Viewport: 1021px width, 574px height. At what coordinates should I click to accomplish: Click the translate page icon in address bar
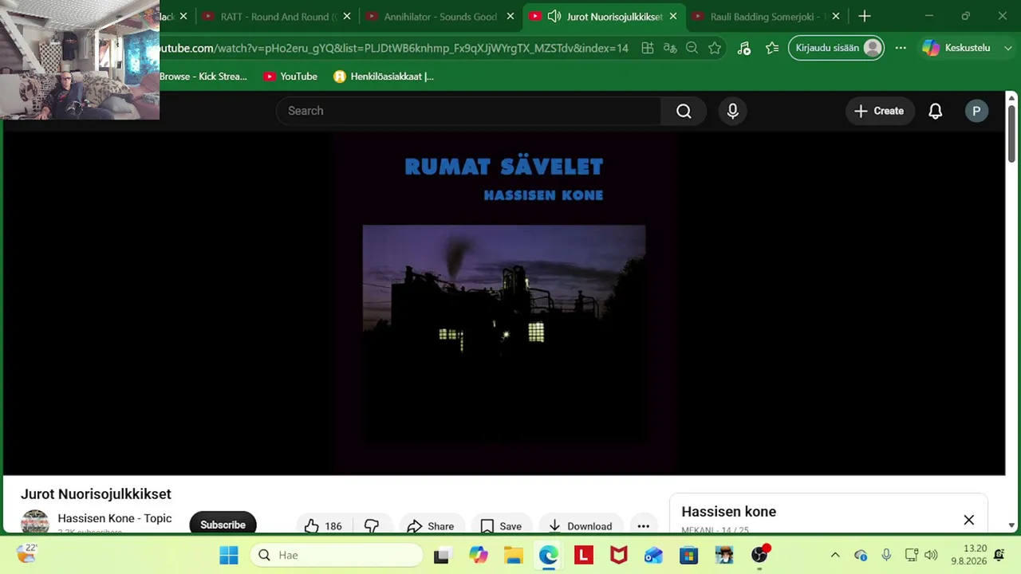670,48
